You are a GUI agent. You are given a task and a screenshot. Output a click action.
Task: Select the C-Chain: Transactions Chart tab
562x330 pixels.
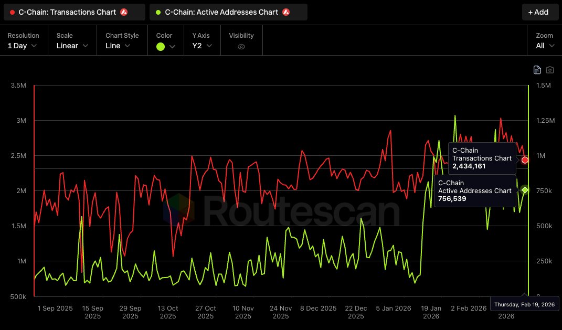tap(74, 12)
